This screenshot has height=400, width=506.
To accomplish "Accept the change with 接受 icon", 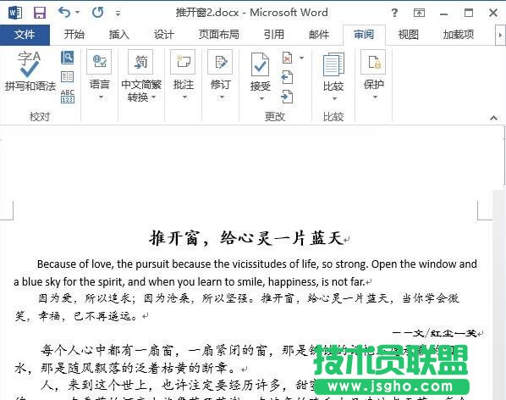I will pos(260,65).
